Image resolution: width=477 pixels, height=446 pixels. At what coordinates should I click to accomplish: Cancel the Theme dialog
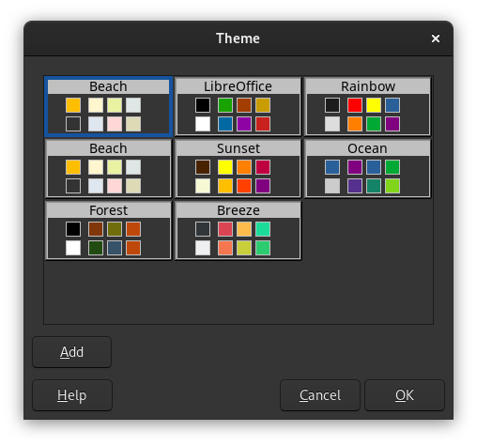coord(320,395)
